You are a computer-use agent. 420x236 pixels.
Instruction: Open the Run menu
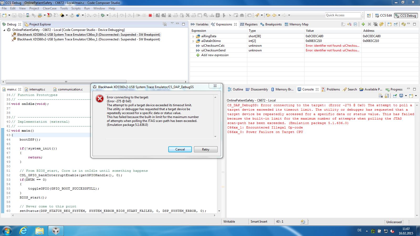point(87,8)
